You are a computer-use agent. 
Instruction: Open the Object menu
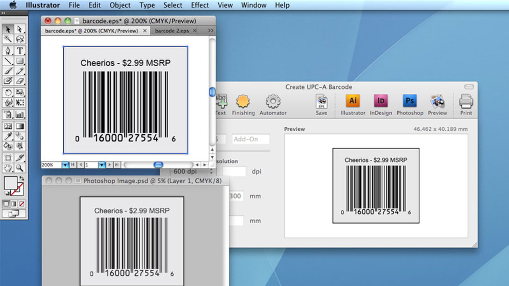pos(120,5)
